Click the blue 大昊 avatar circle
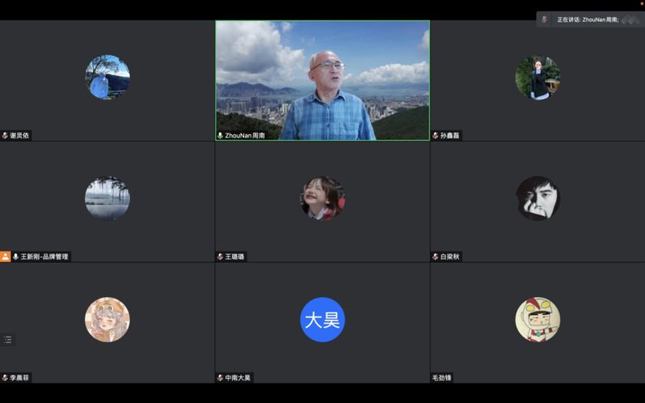 (x=322, y=320)
